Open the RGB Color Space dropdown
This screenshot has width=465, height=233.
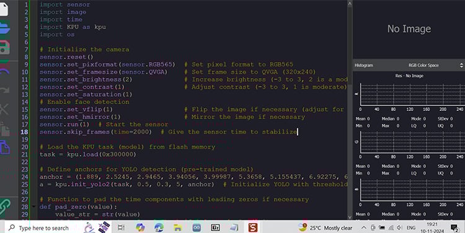[435, 65]
